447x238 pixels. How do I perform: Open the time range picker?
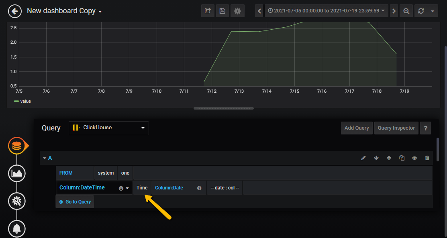(x=327, y=11)
